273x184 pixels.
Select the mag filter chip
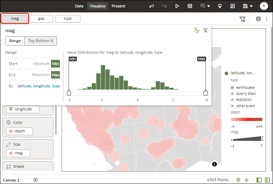15,19
